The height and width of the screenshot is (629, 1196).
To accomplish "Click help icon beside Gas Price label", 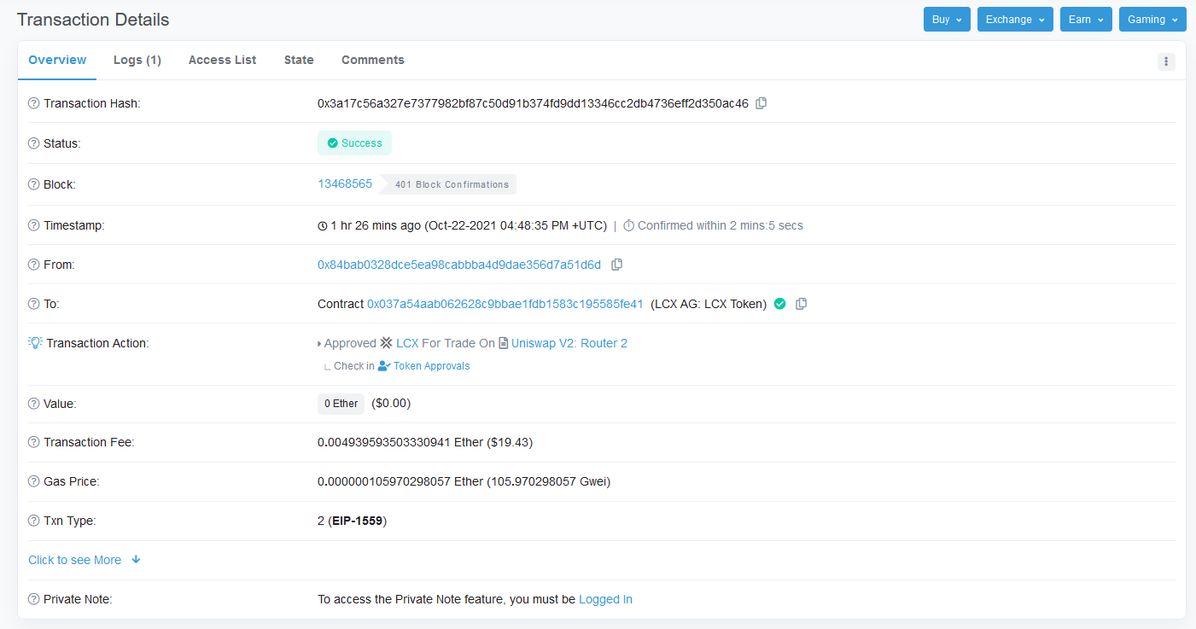I will pos(34,481).
